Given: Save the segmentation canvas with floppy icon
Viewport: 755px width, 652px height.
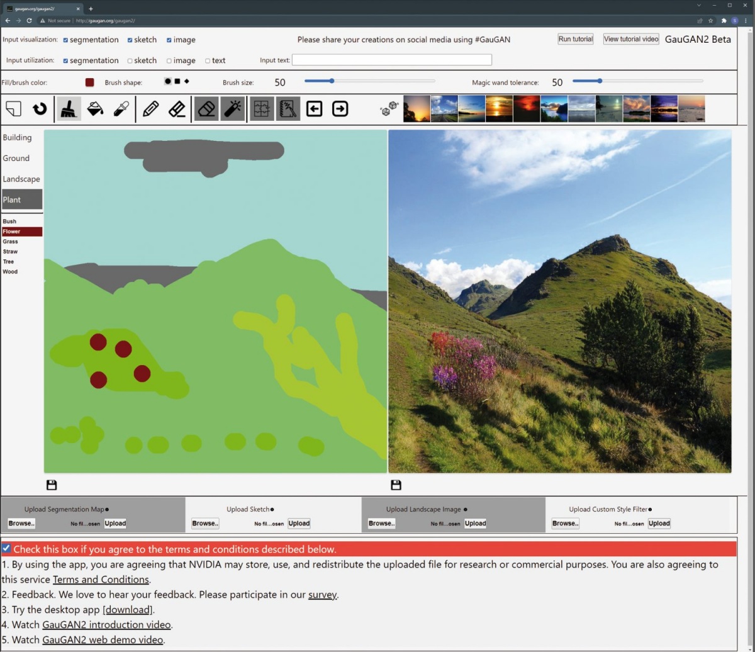Looking at the screenshot, I should click(x=52, y=485).
